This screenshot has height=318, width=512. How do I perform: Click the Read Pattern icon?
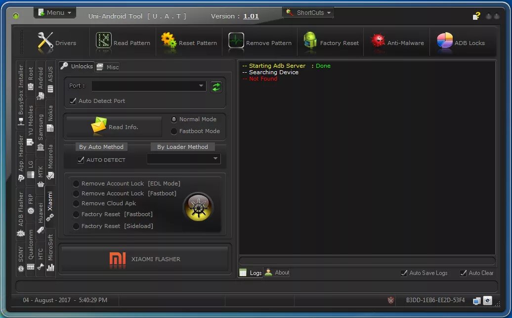(x=103, y=42)
